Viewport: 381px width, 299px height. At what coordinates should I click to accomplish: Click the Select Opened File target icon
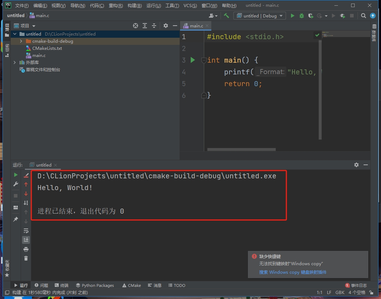[x=135, y=26]
